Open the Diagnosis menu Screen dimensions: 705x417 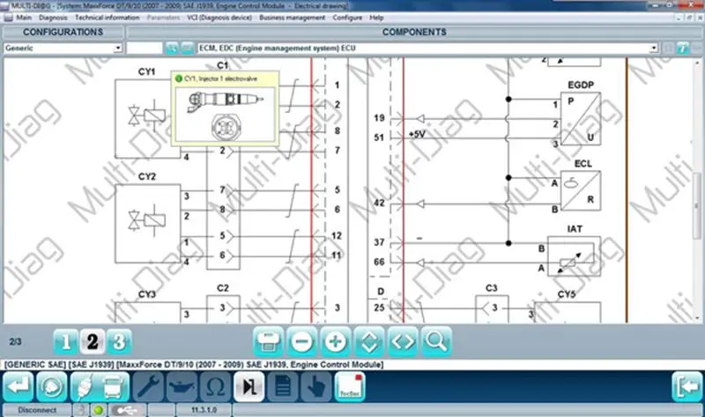point(53,18)
